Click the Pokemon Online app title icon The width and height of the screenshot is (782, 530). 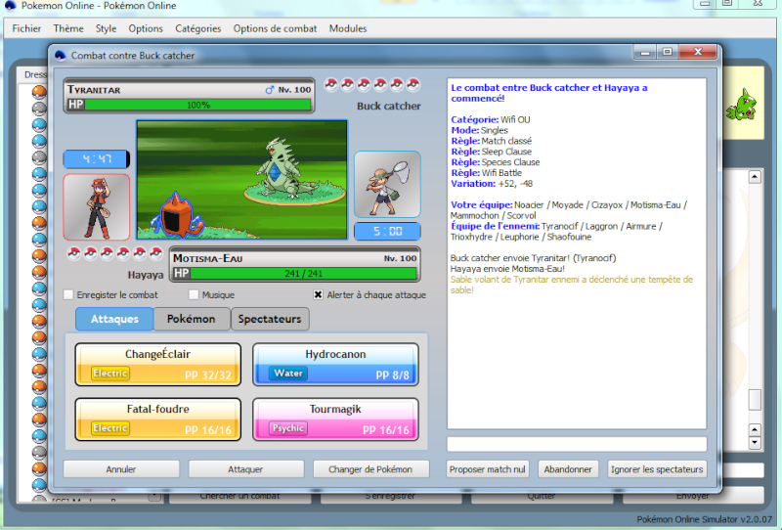10,6
